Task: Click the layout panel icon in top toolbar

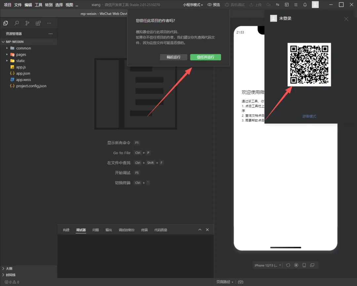Action: pos(287,5)
